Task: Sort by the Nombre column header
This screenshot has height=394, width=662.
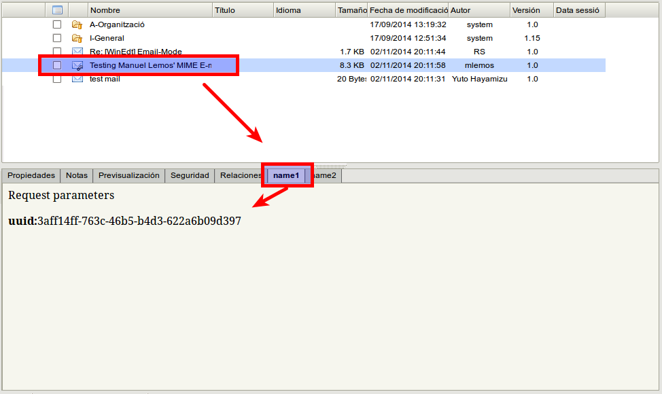Action: tap(150, 10)
